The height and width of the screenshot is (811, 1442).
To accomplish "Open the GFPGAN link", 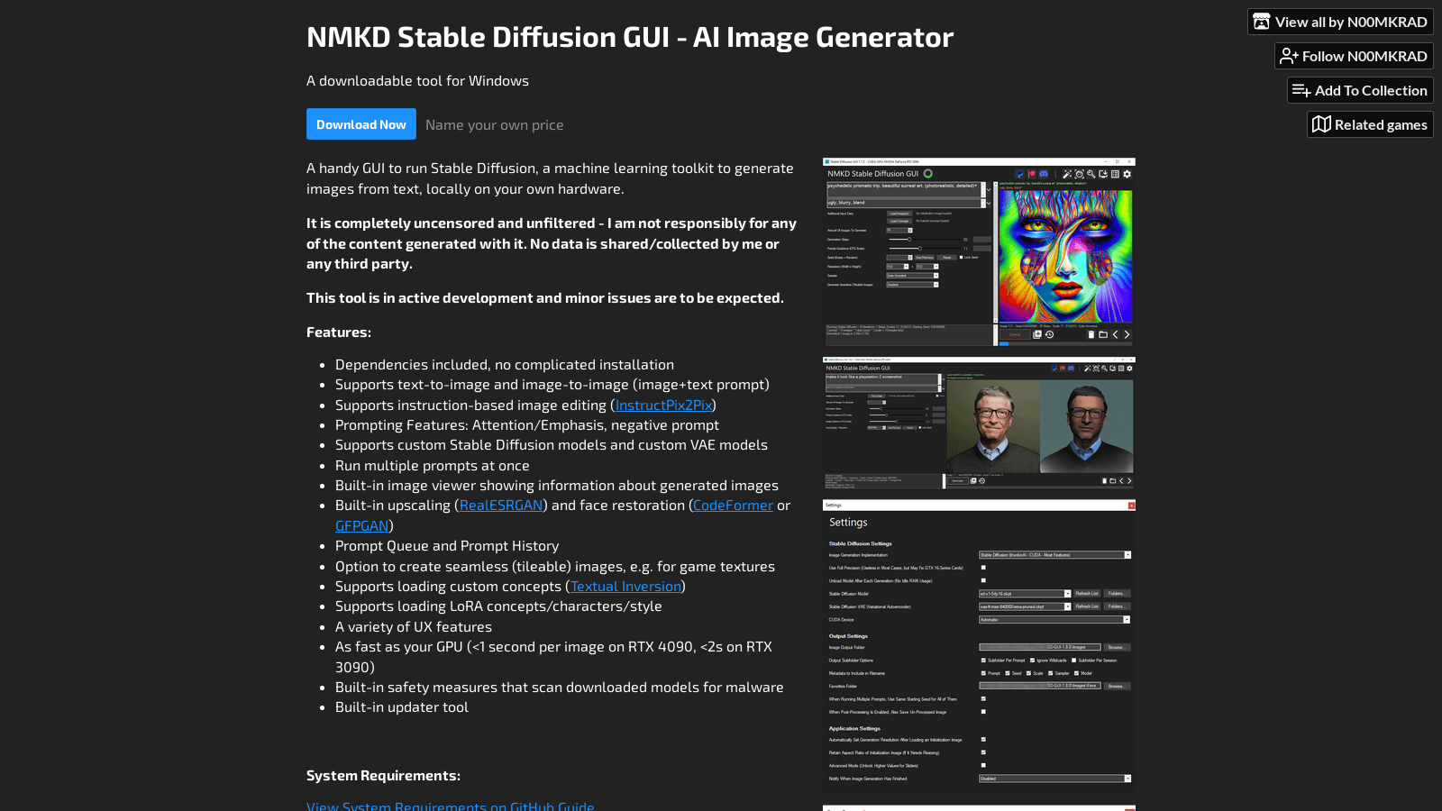I will [361, 525].
